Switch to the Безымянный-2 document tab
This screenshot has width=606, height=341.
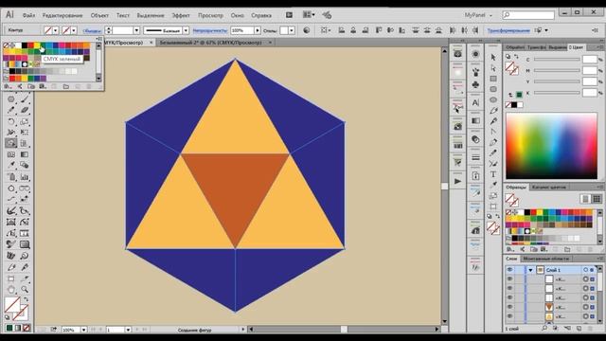[x=210, y=43]
